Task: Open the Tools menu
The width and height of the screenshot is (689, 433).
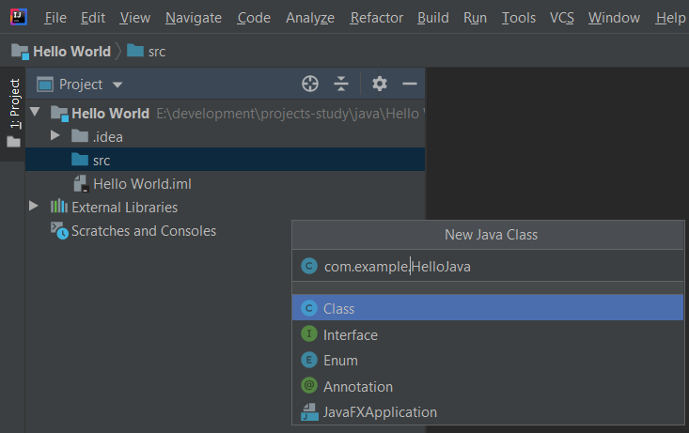Action: [x=519, y=18]
